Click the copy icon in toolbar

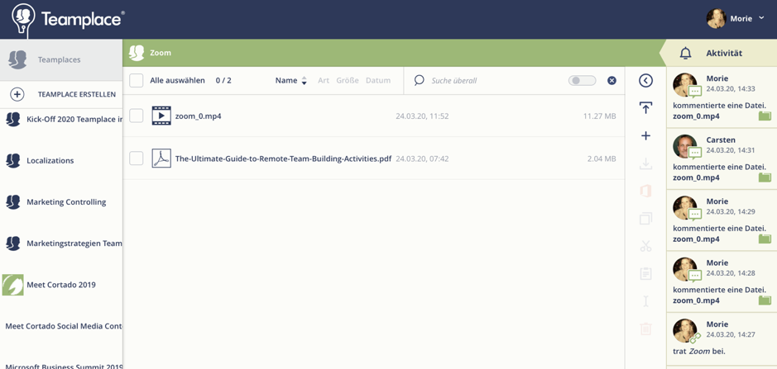click(x=645, y=218)
